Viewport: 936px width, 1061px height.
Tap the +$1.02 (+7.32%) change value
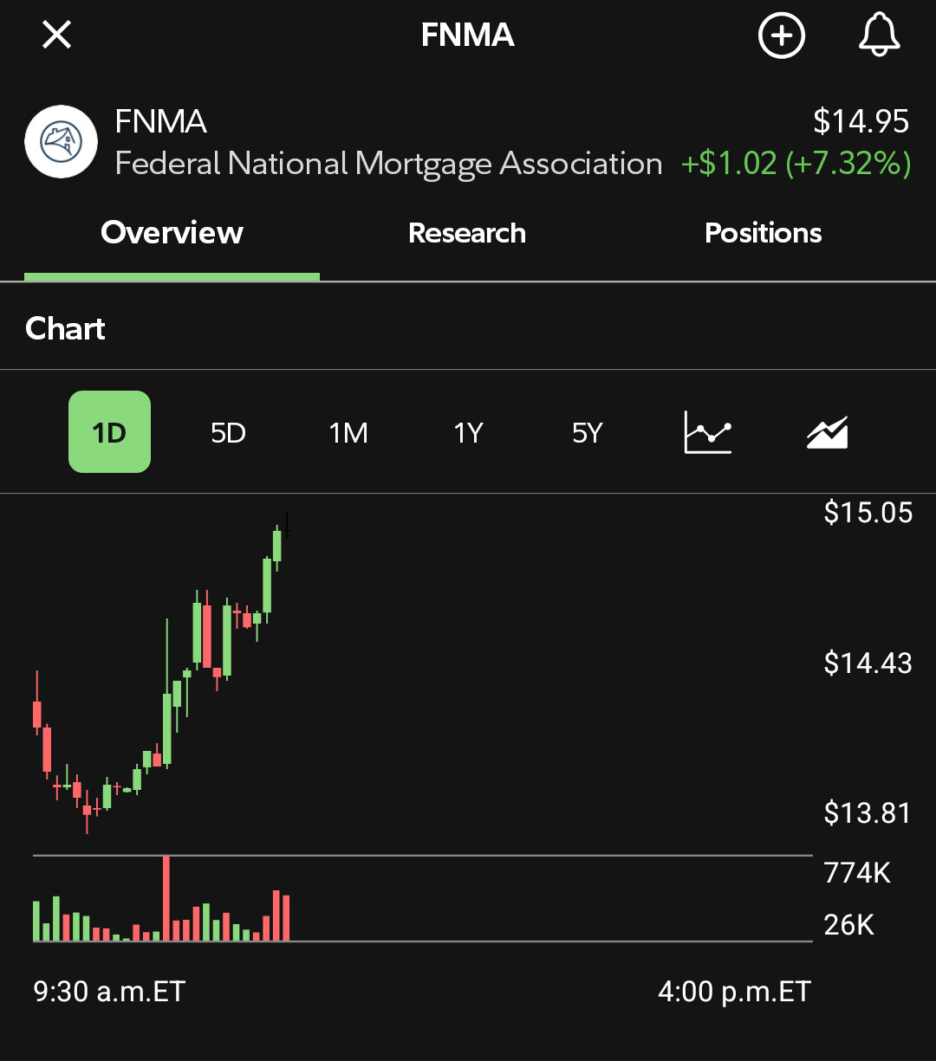point(796,164)
